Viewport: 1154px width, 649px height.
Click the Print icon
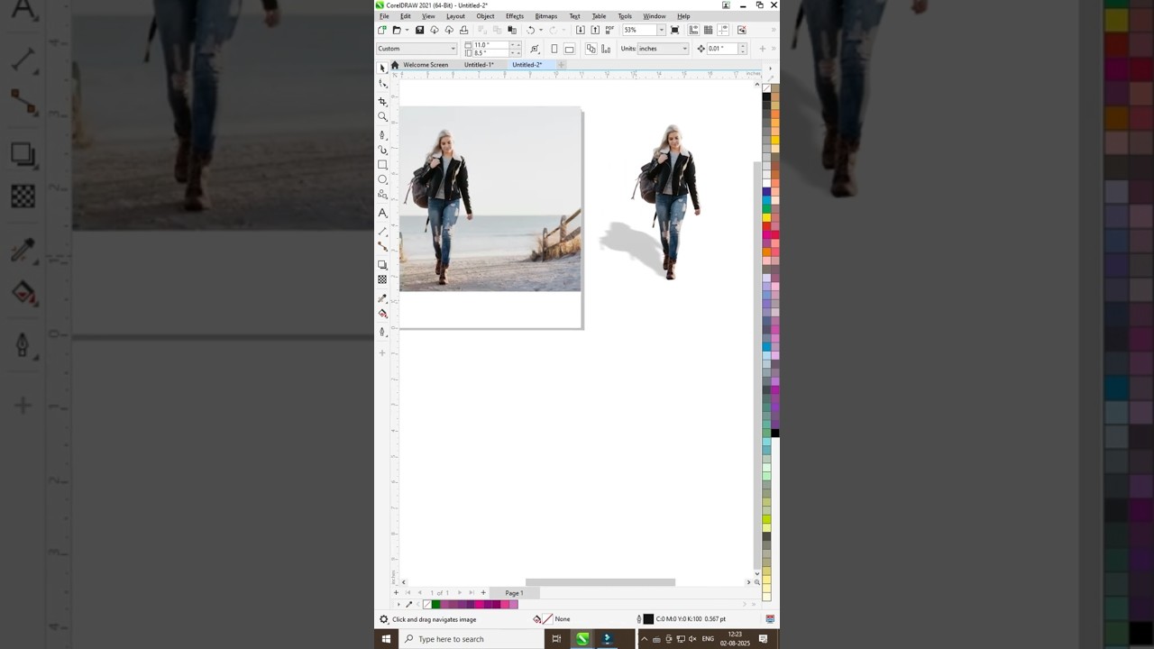[464, 30]
